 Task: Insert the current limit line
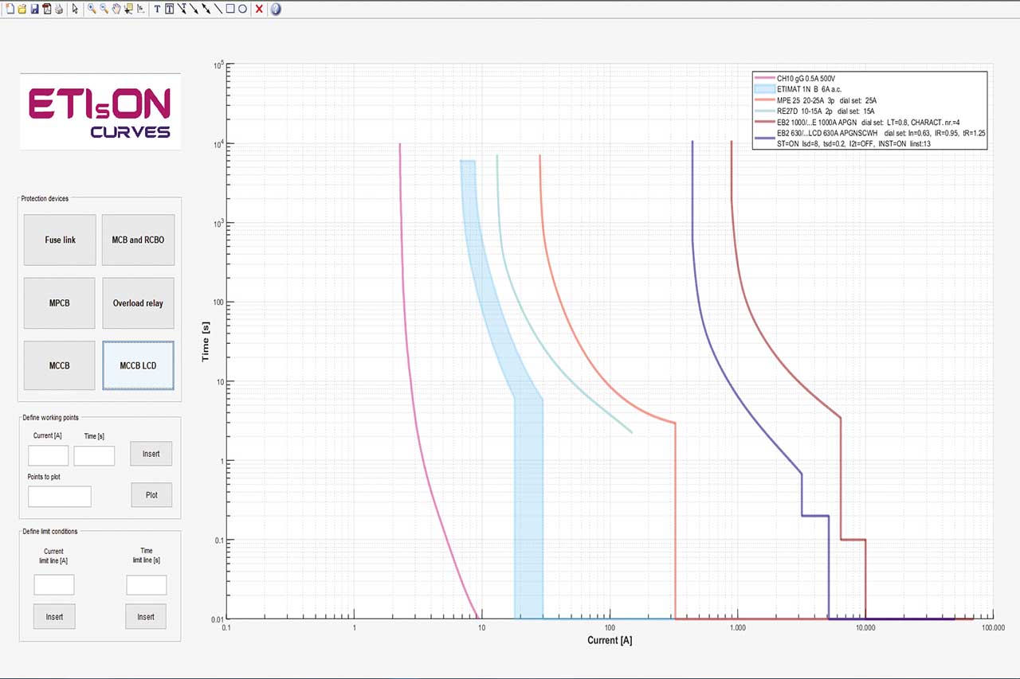tap(54, 617)
